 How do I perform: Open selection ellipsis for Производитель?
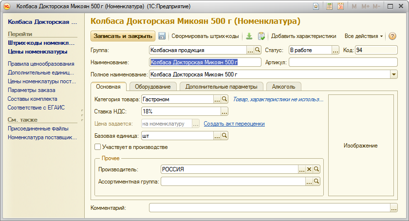pyautogui.click(x=302, y=169)
